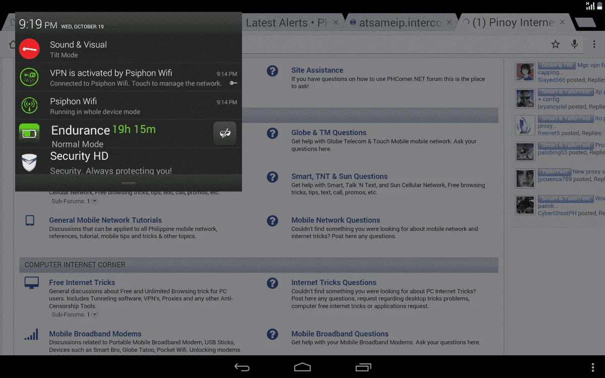Open the Free Internet Tricks forum
The width and height of the screenshot is (605, 378).
click(x=82, y=283)
